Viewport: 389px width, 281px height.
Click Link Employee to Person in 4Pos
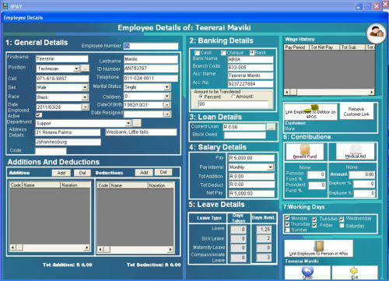318,248
